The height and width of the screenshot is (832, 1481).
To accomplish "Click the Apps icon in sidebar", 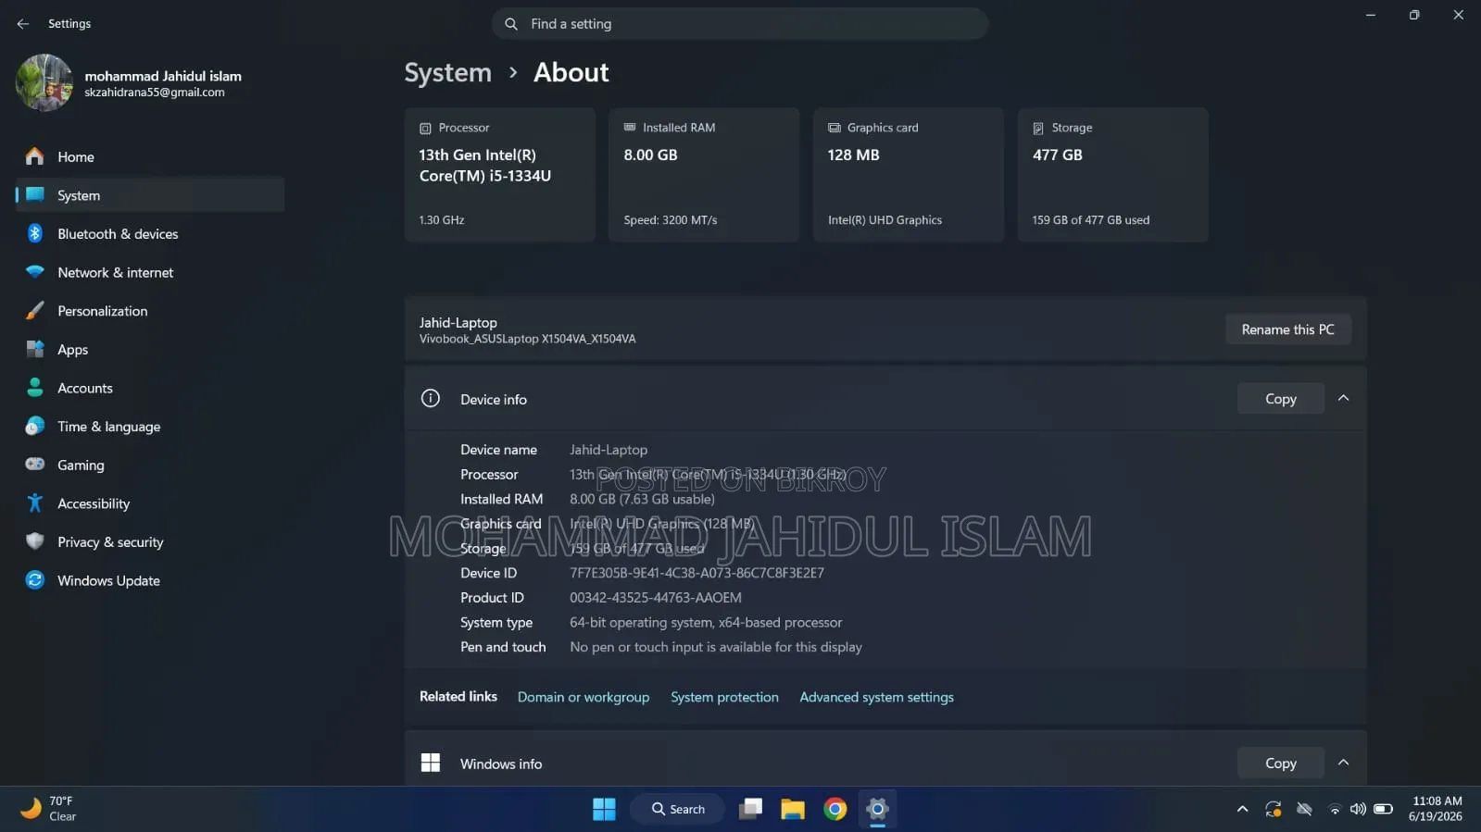I will [x=35, y=349].
